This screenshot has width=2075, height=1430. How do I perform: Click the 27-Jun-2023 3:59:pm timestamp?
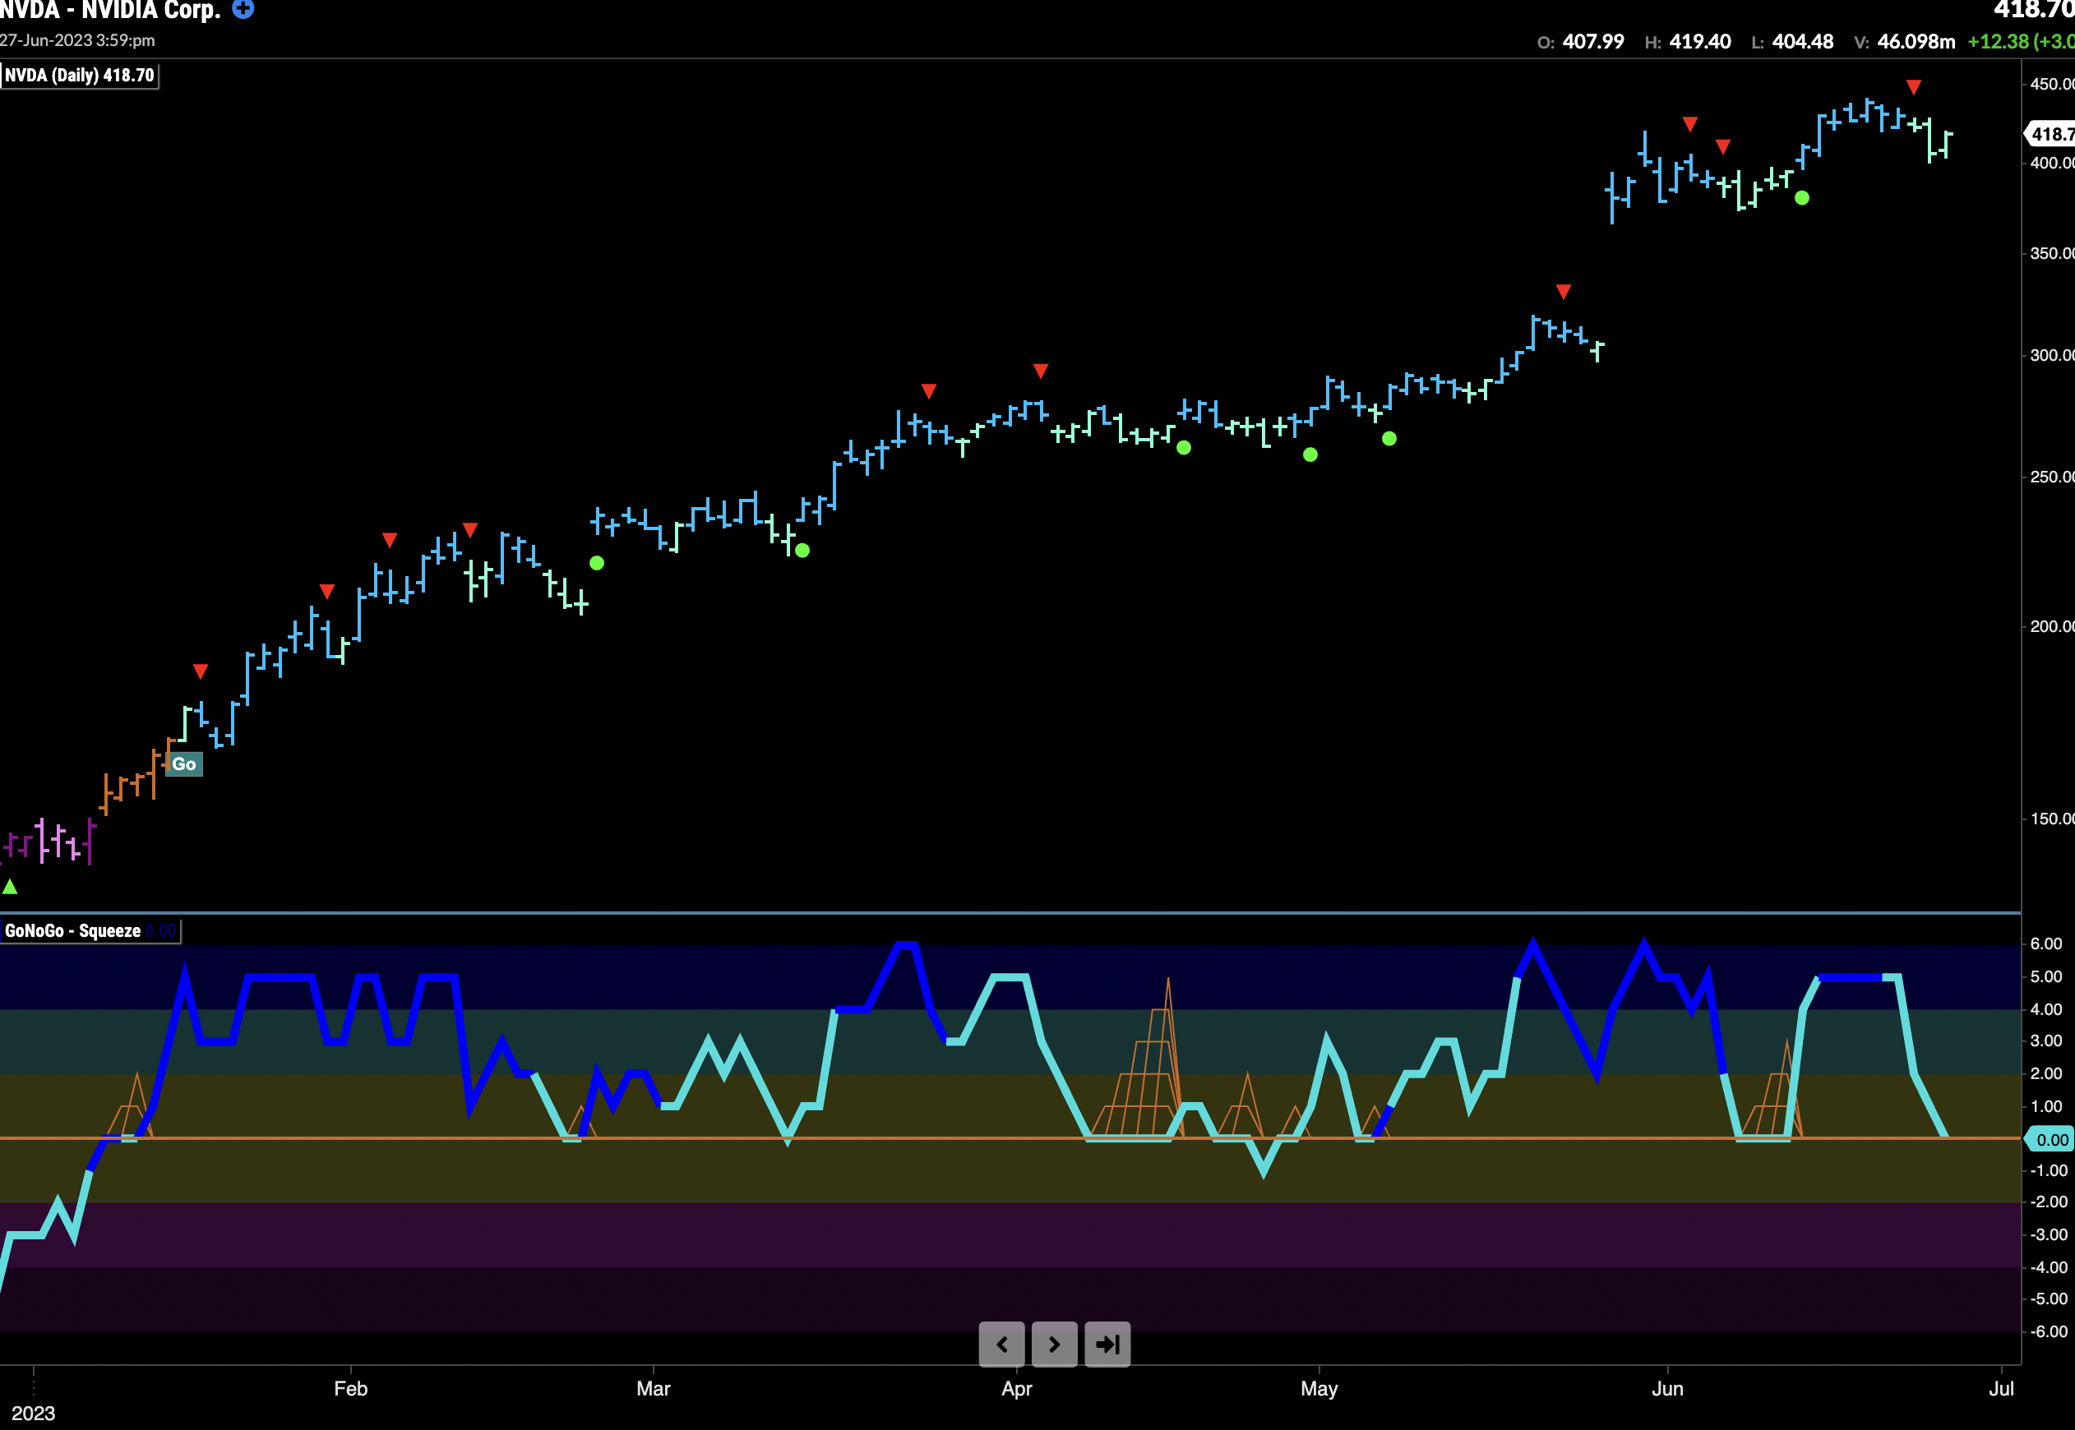(x=77, y=40)
